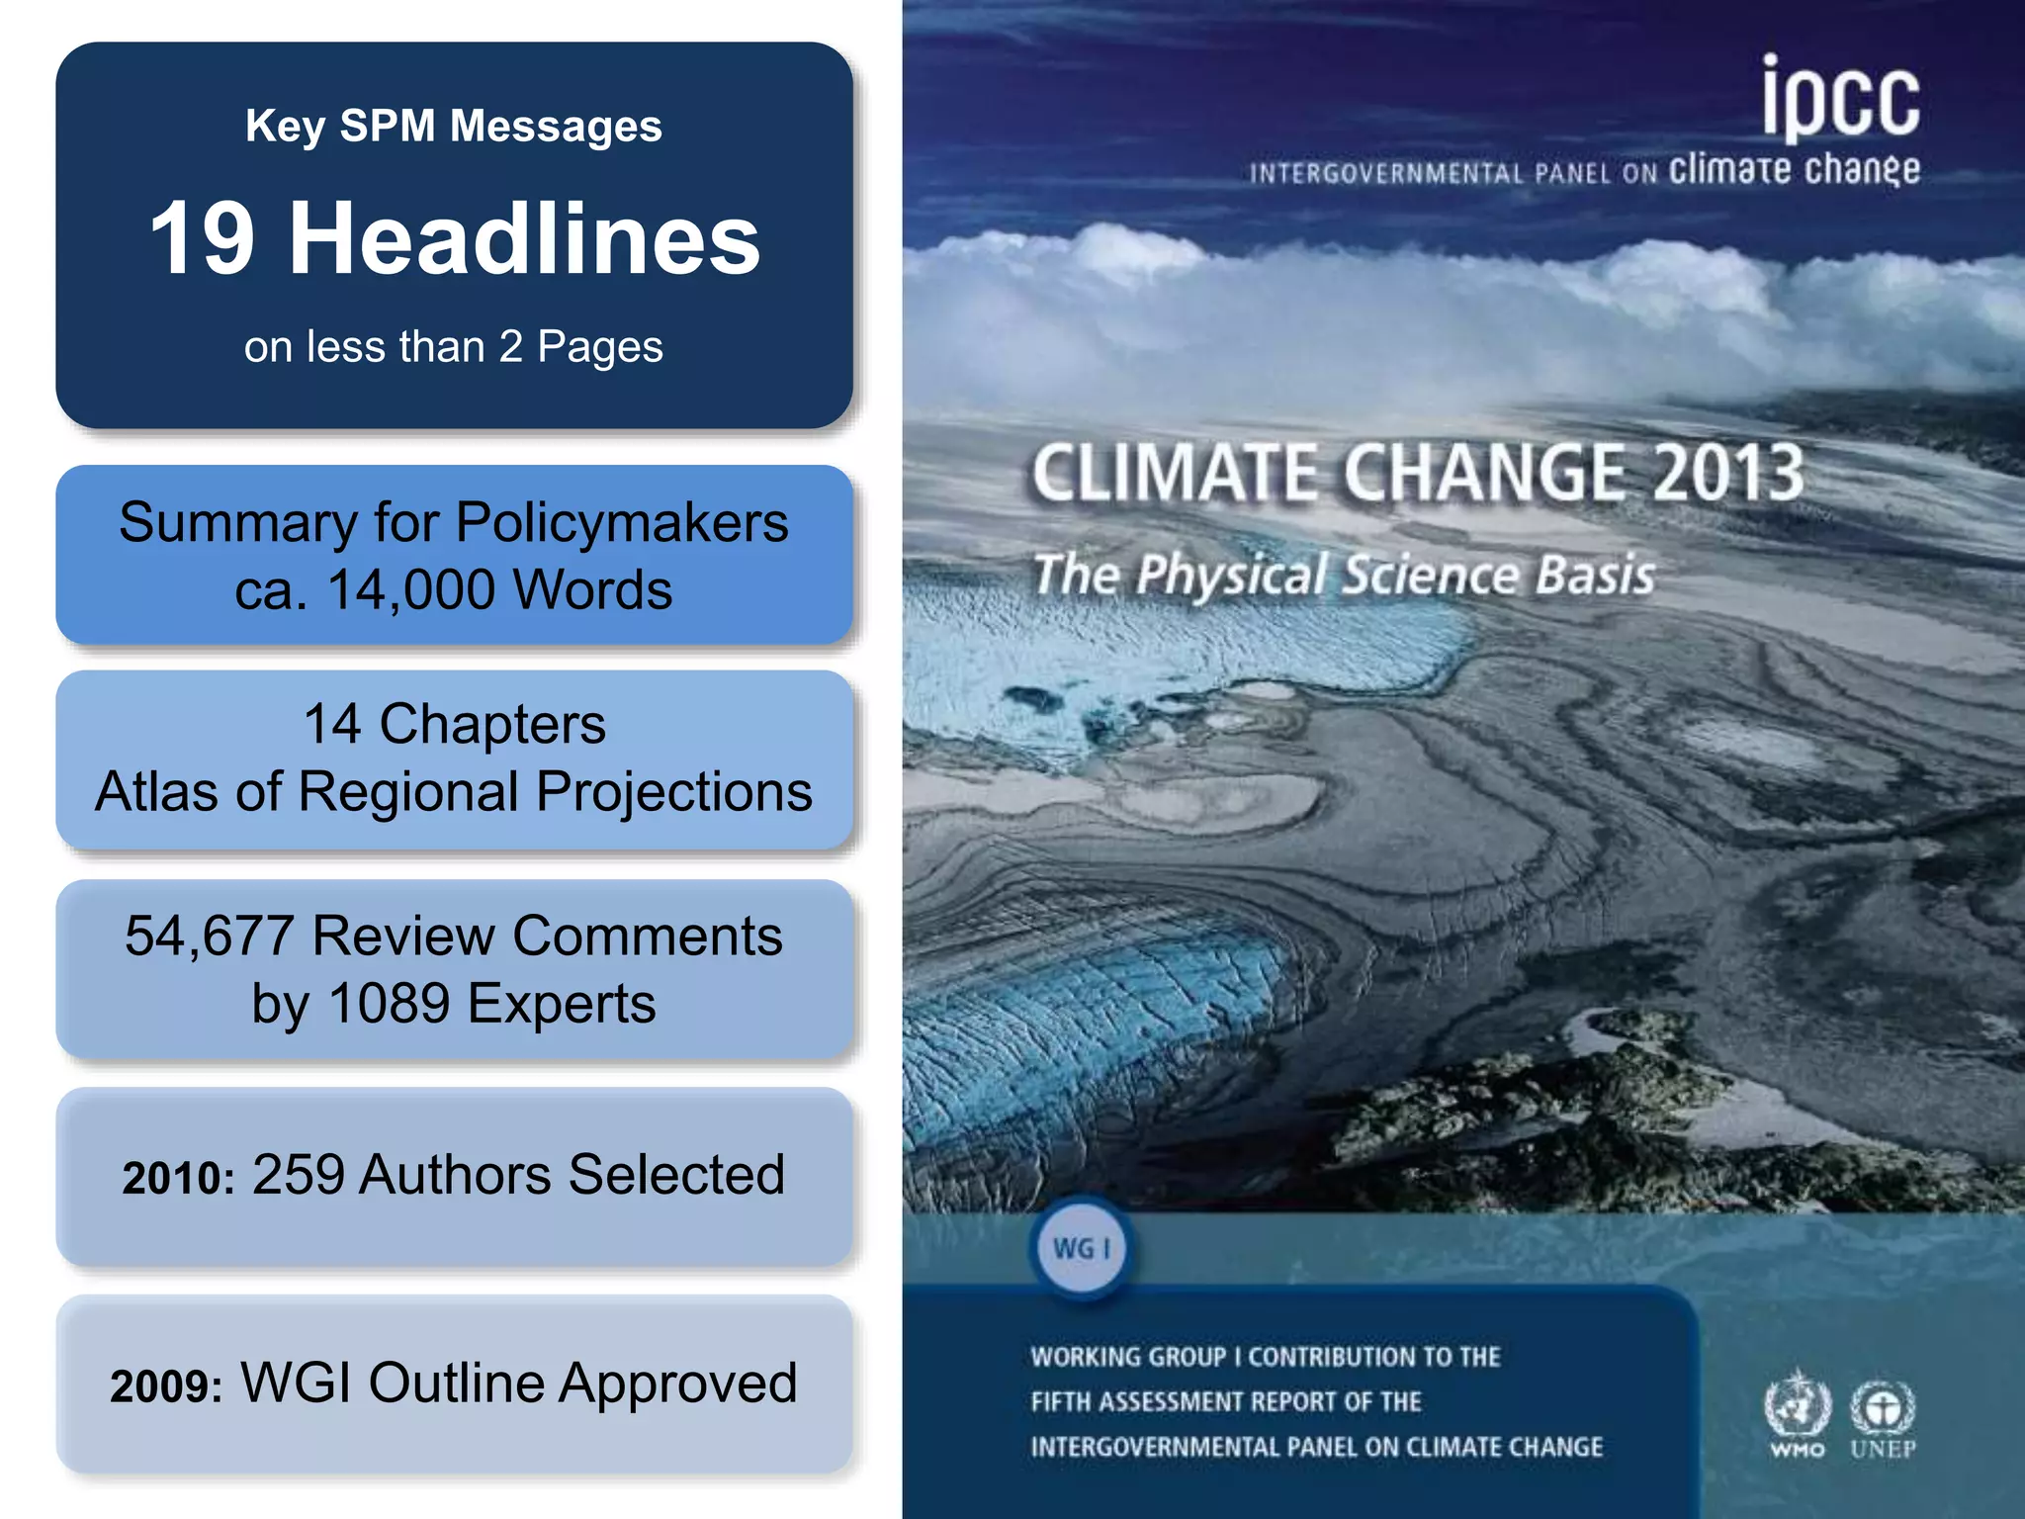2025x1519 pixels.
Task: Click the CLIMATE CHANGE 2013 title
Action: point(1418,473)
